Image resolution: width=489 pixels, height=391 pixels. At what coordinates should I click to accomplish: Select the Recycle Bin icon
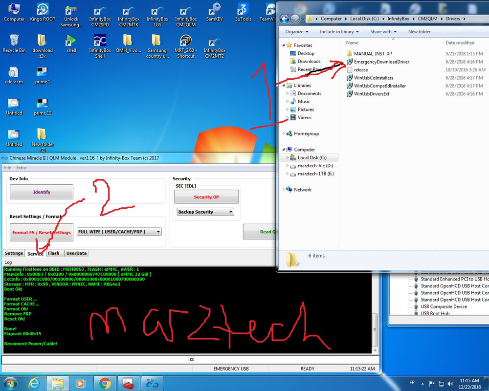(14, 43)
